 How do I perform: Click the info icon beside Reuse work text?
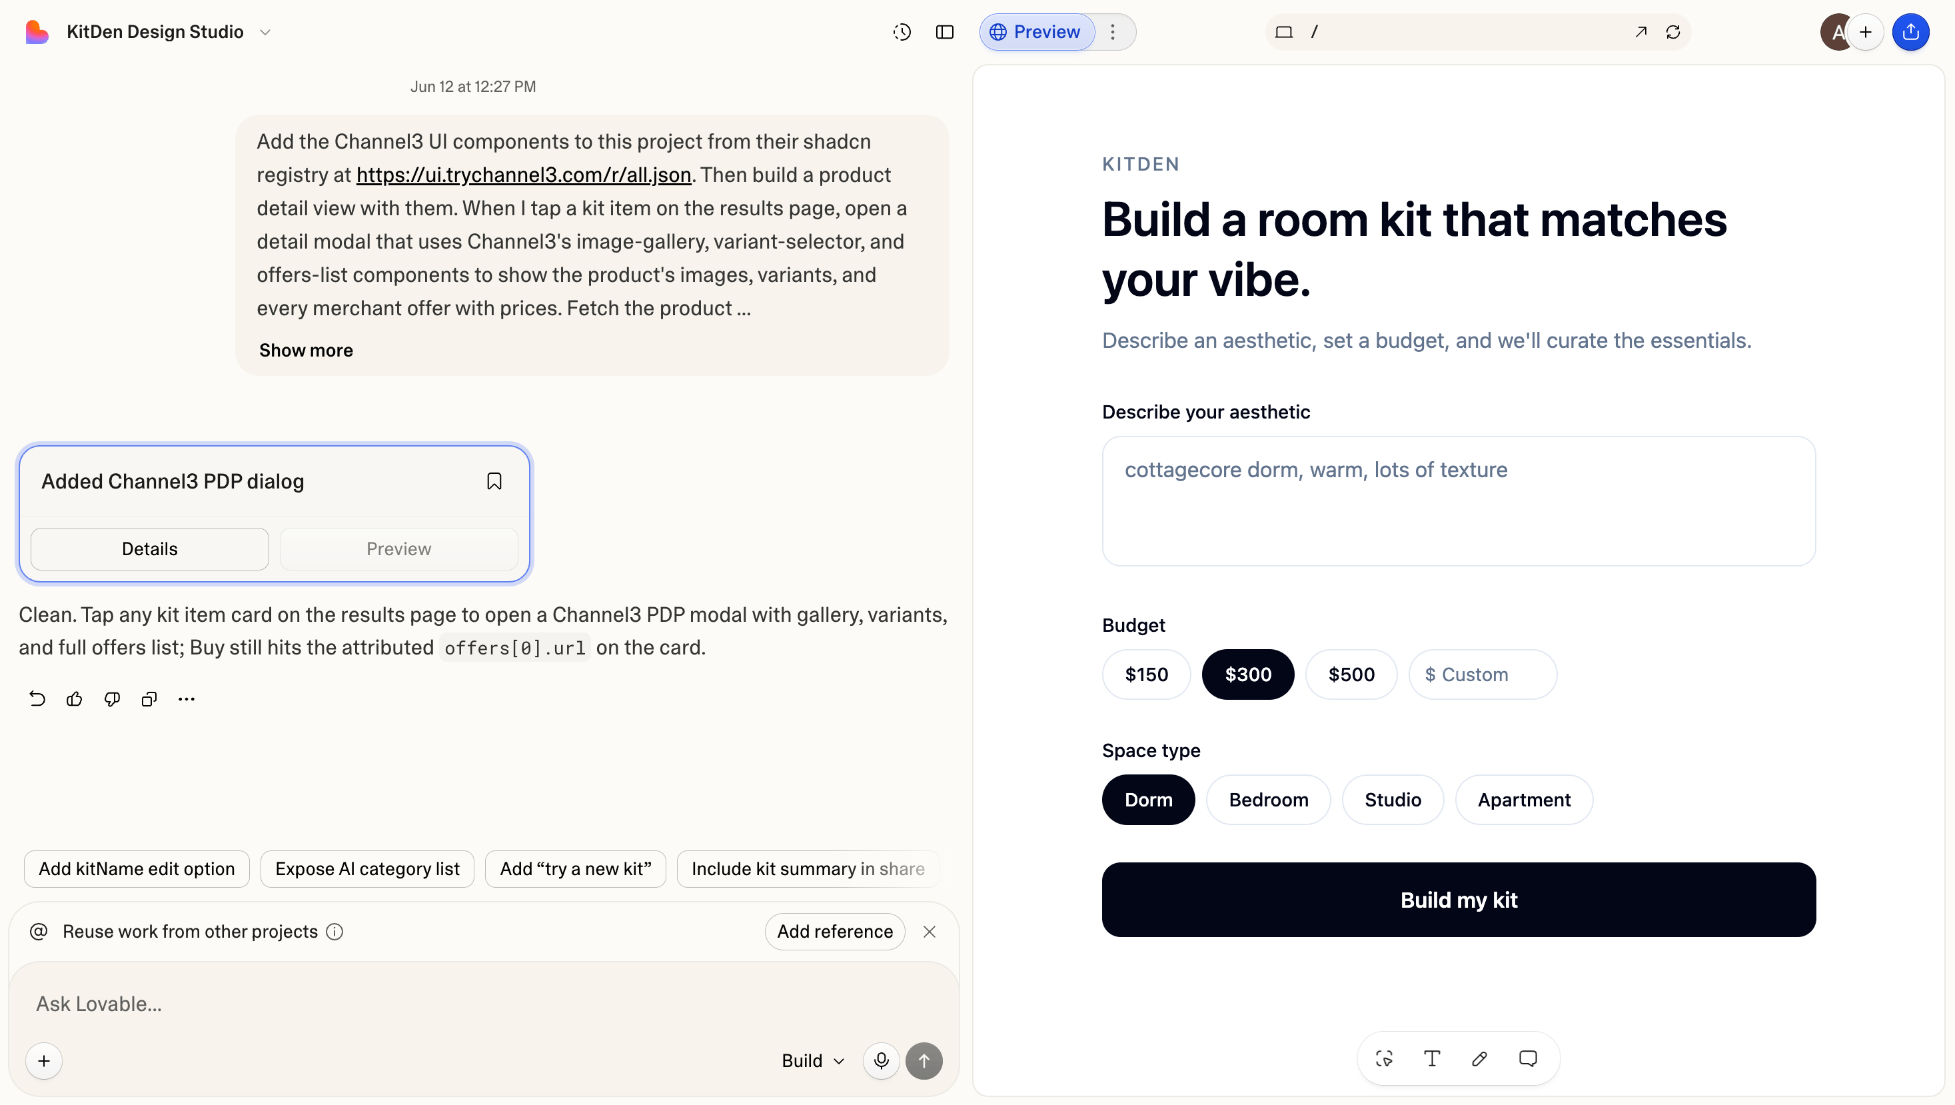click(x=334, y=931)
